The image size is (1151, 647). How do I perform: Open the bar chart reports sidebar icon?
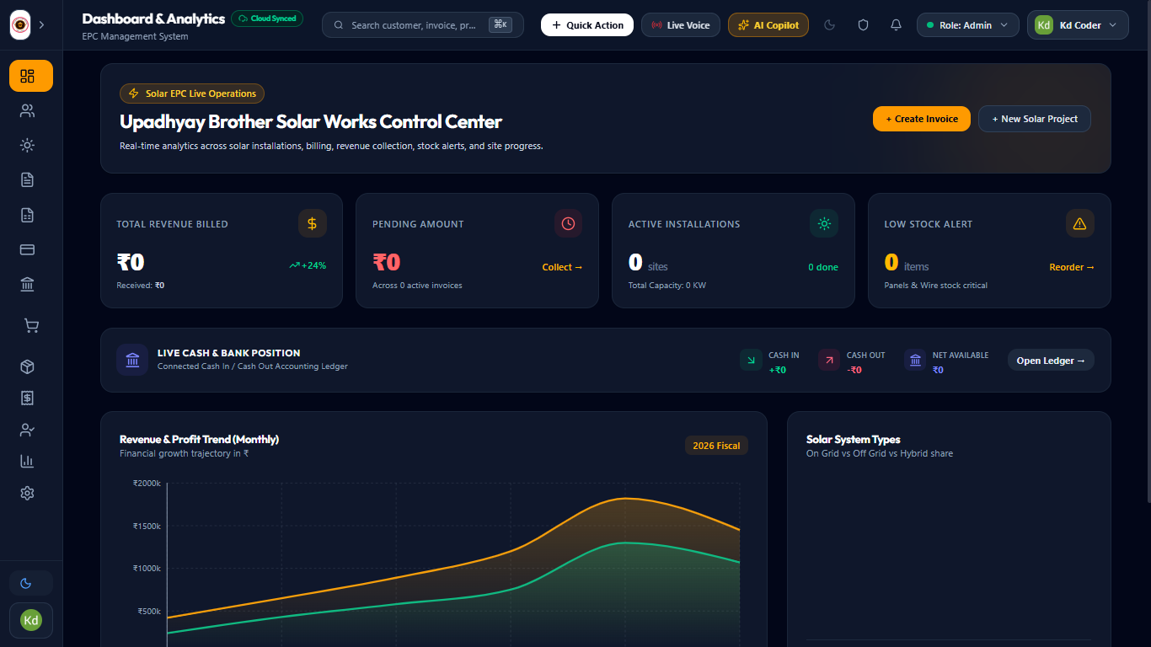(x=27, y=461)
